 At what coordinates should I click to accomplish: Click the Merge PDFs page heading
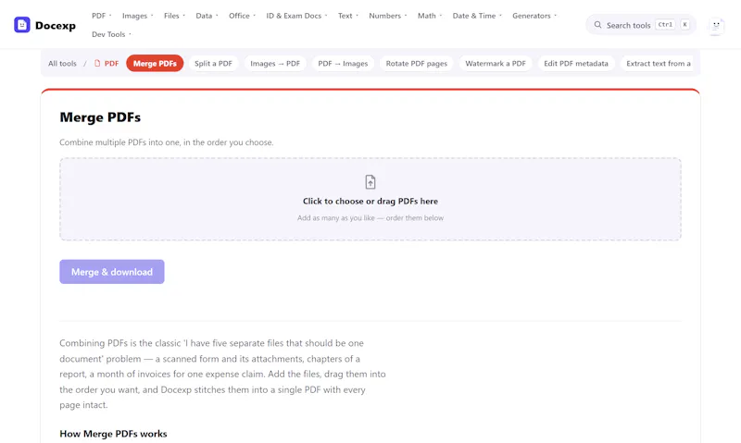[x=100, y=117]
